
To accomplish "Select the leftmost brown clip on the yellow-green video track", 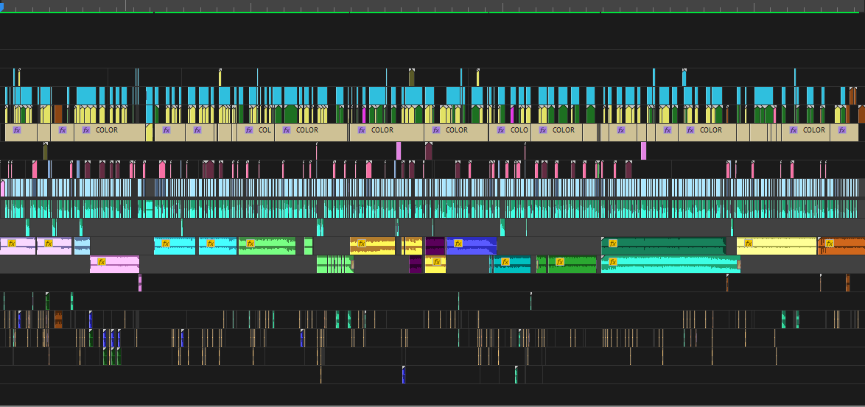I will pos(58,114).
